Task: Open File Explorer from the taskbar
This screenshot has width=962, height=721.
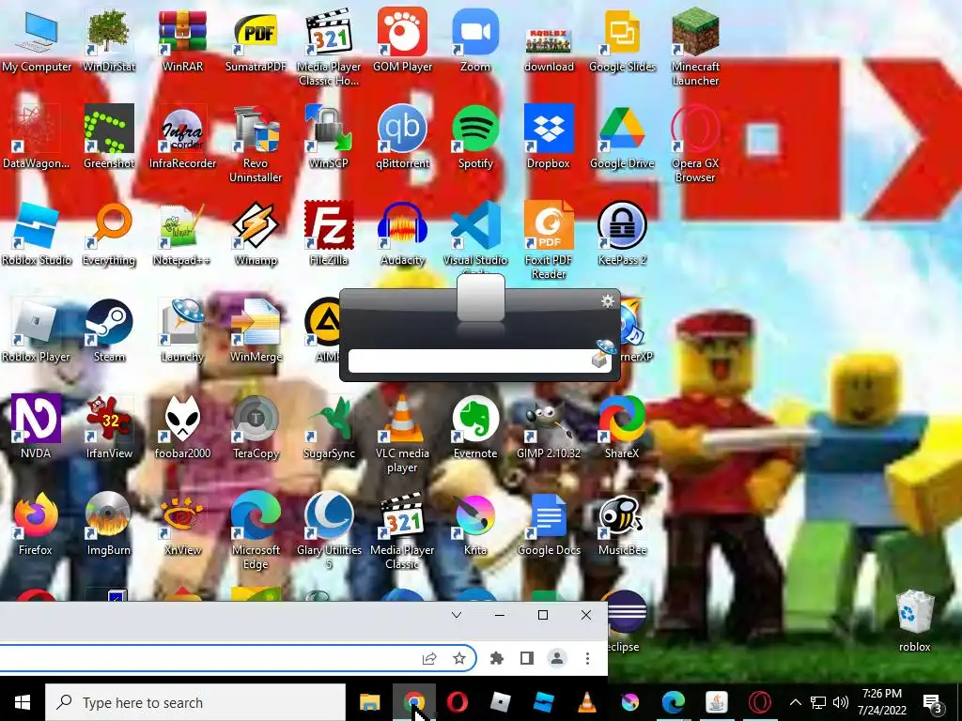Action: pyautogui.click(x=370, y=702)
